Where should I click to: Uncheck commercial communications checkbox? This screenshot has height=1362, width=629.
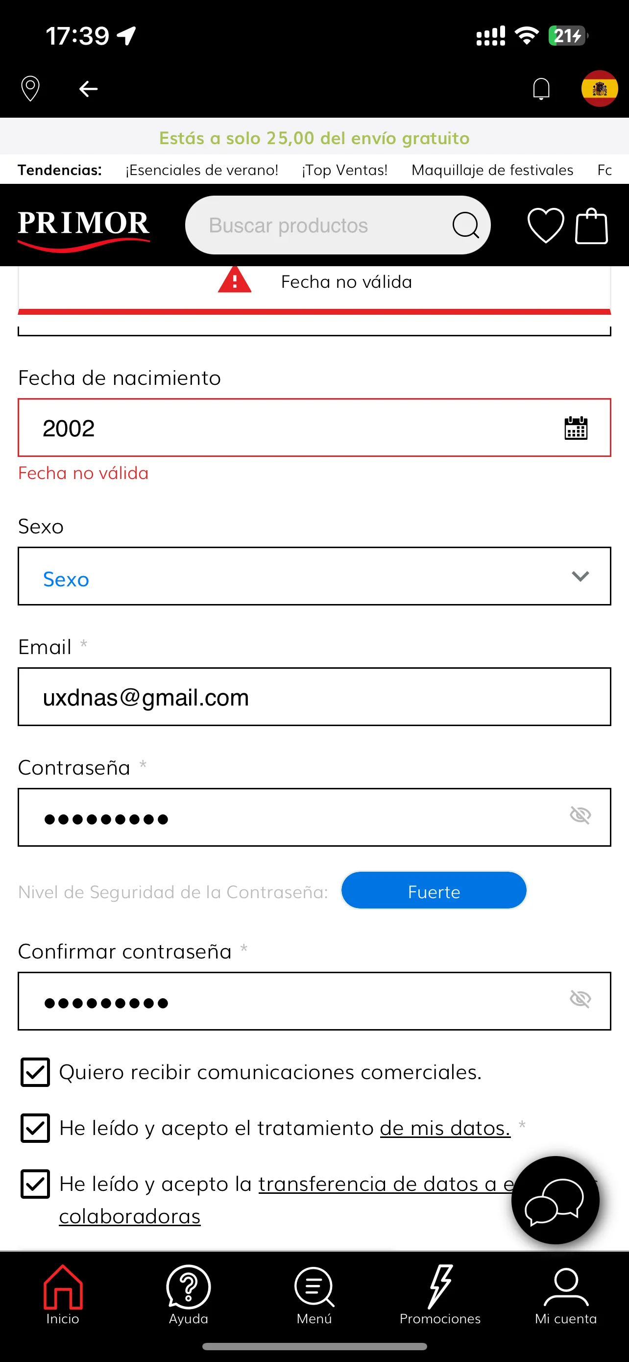(35, 1072)
